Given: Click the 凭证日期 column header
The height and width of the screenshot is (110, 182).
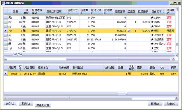Looking at the screenshot, I should pos(30,68).
